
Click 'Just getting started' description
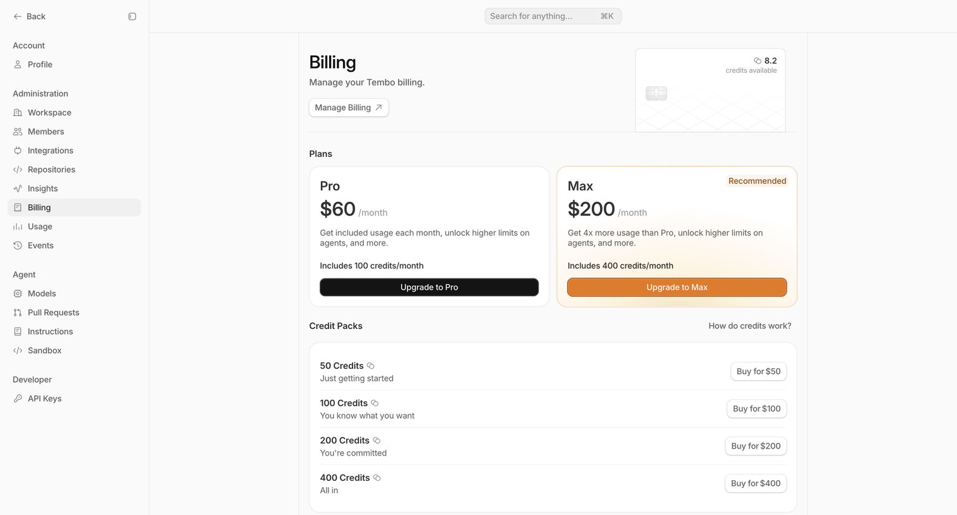pyautogui.click(x=356, y=378)
